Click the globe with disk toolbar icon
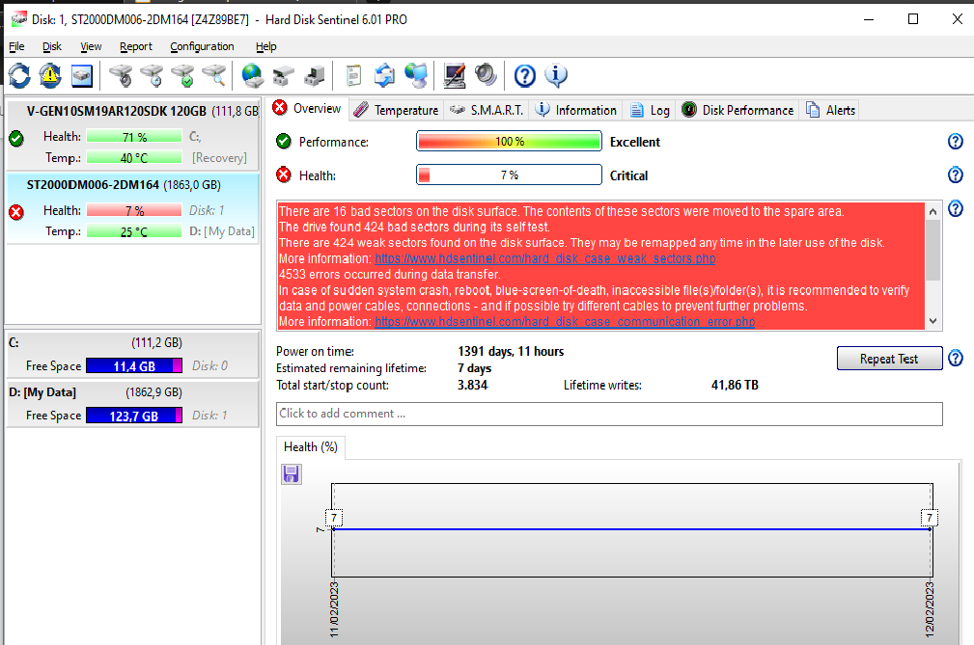 [253, 75]
